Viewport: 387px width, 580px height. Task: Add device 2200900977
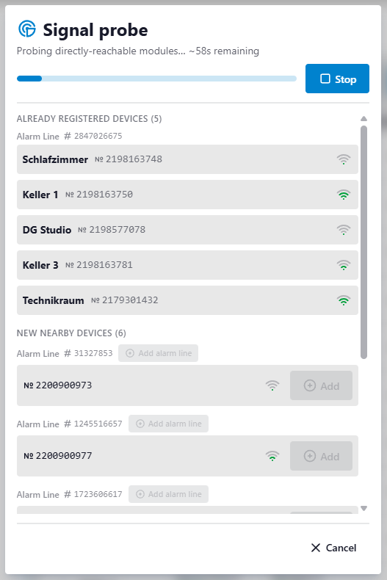pyautogui.click(x=321, y=456)
